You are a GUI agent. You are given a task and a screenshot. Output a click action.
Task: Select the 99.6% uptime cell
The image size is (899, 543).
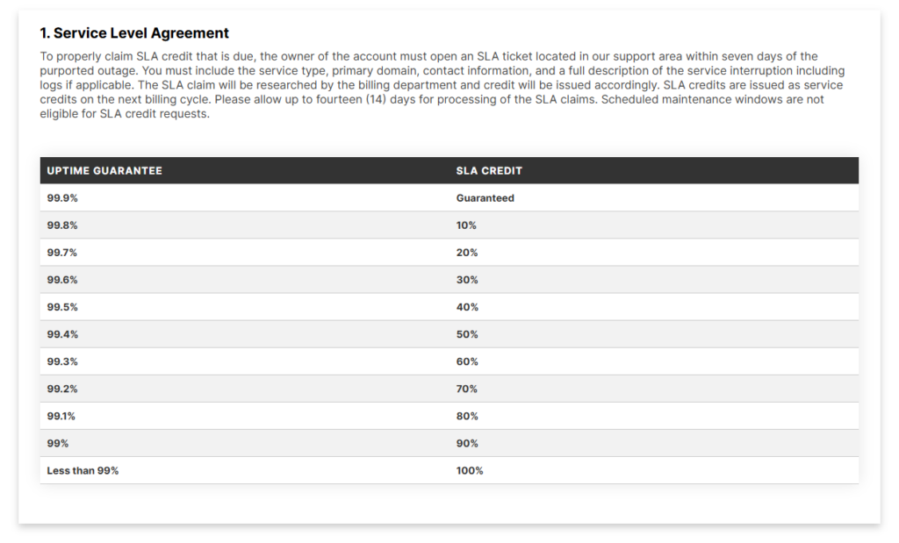(x=62, y=280)
